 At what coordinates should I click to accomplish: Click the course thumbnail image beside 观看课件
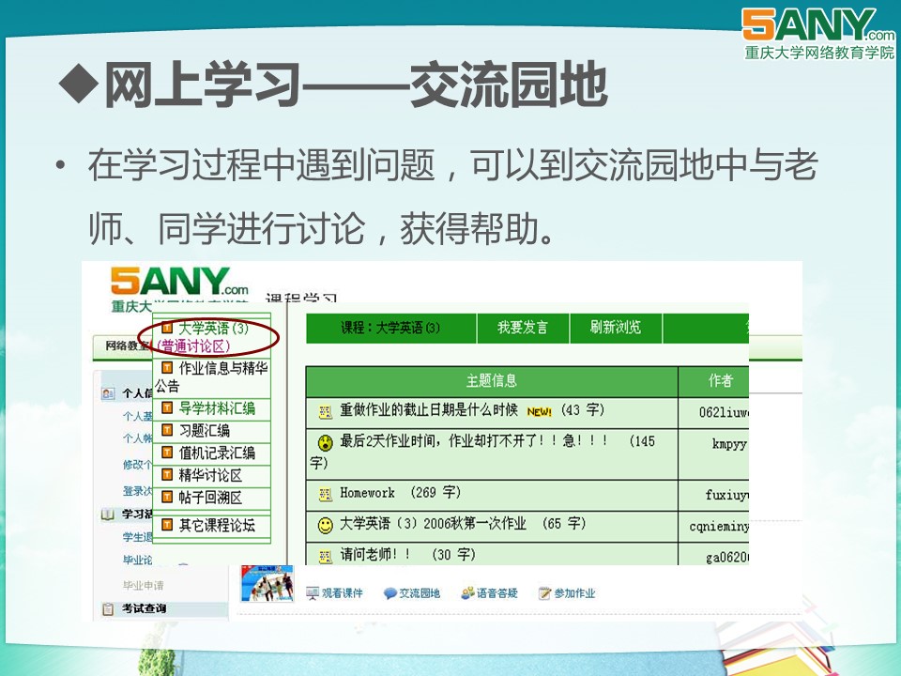(267, 583)
